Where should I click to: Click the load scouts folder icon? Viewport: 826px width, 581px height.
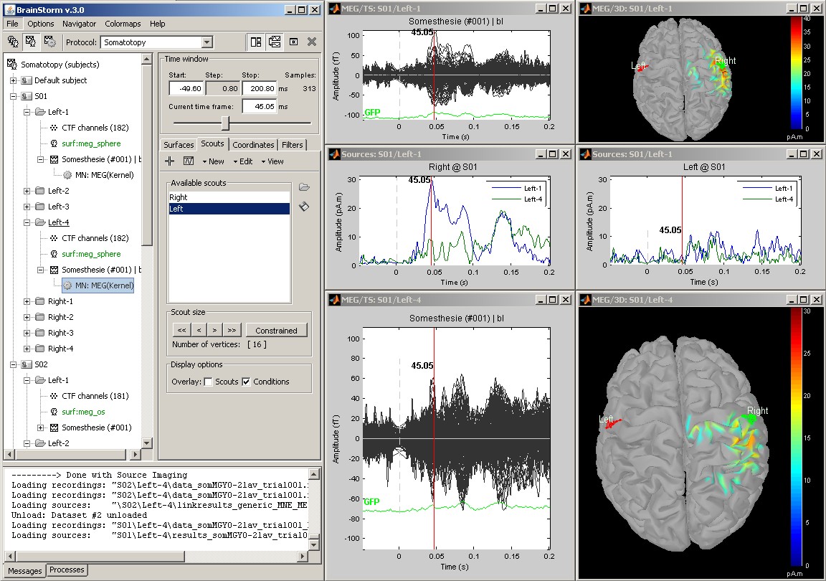pos(304,187)
